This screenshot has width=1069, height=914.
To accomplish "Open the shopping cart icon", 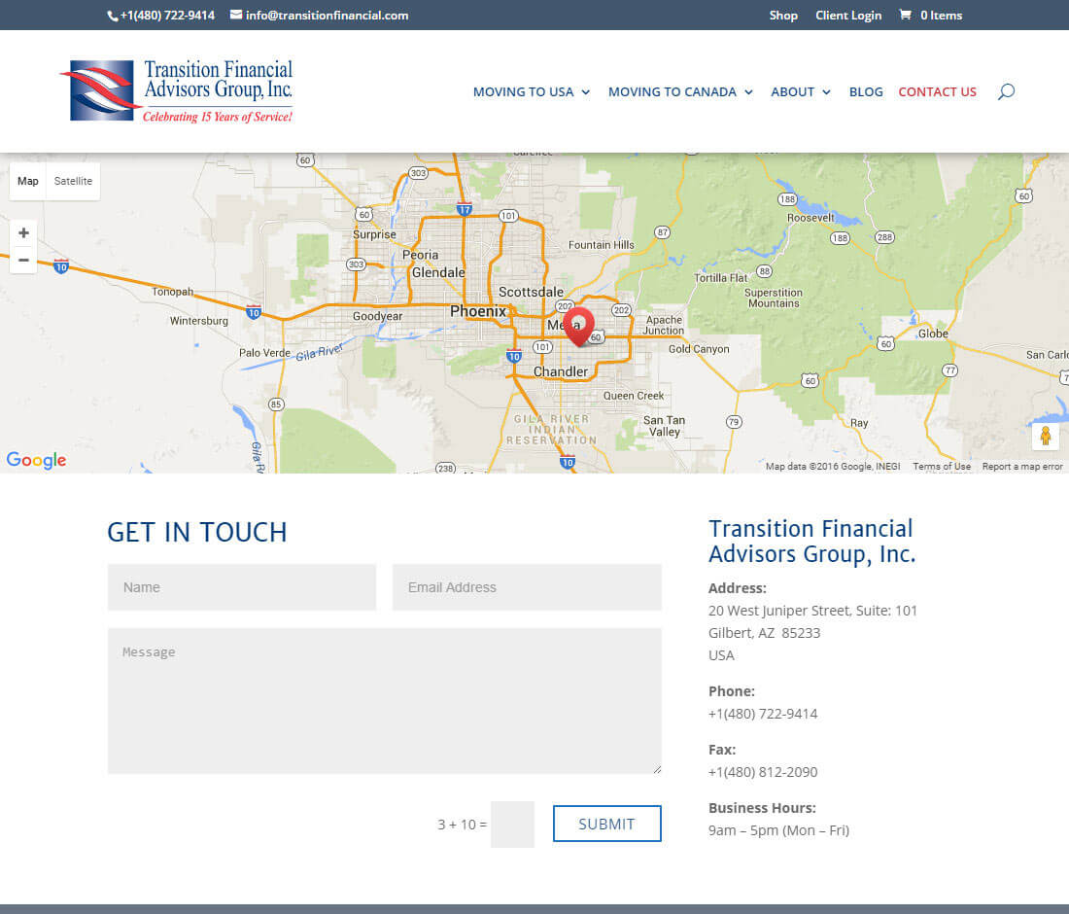I will point(906,15).
